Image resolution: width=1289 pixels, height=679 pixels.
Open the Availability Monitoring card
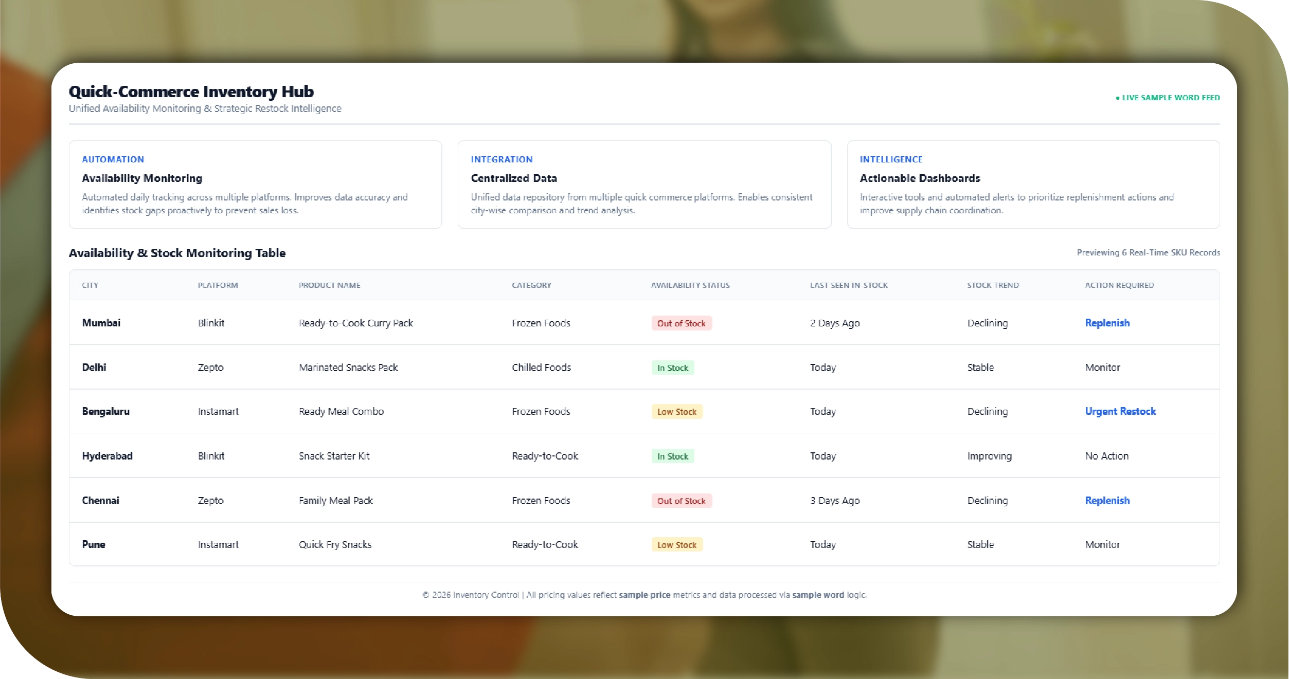coord(255,185)
